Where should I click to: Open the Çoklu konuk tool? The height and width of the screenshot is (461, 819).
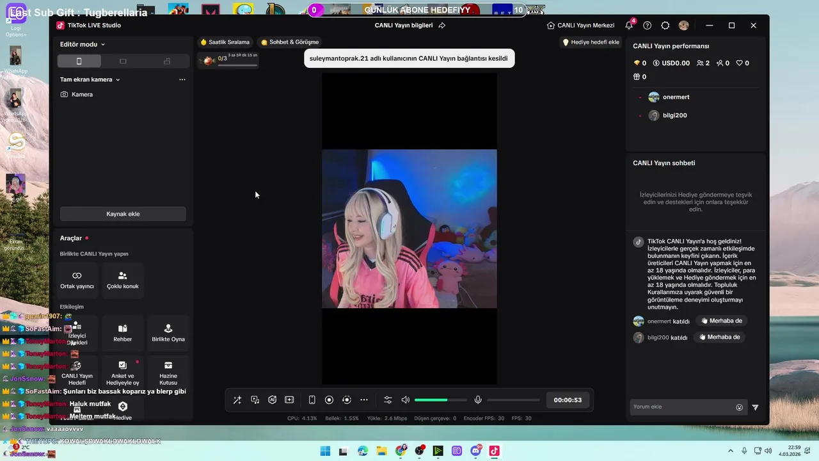coord(123,280)
